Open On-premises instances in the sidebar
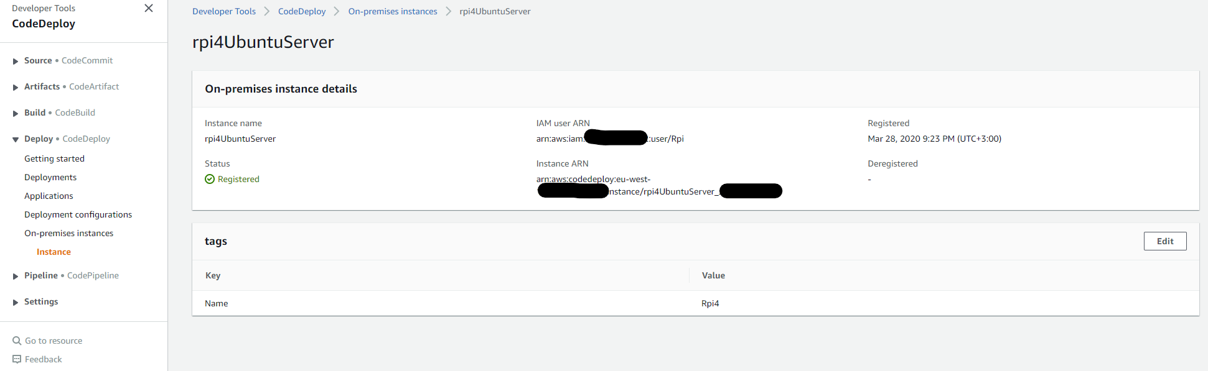1208x371 pixels. (68, 233)
